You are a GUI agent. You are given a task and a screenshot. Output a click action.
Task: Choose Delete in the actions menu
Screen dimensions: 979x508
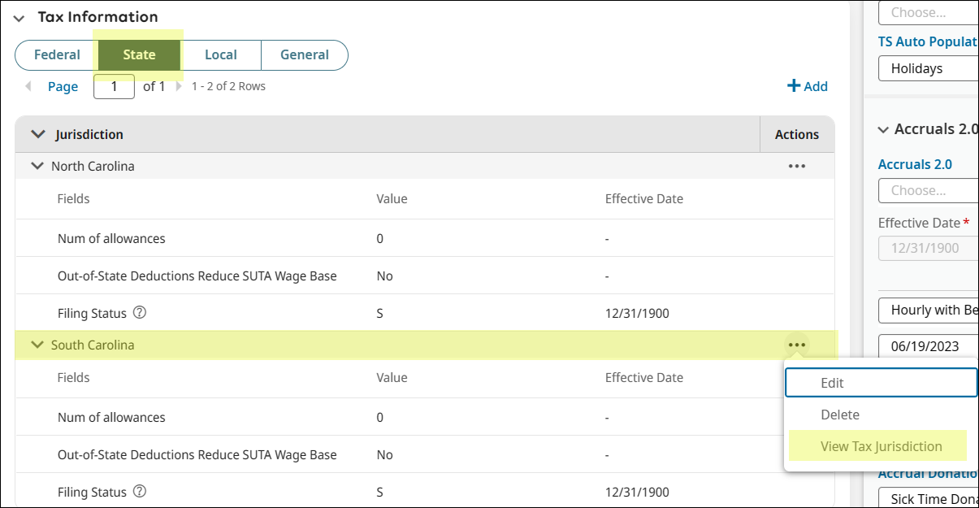840,415
